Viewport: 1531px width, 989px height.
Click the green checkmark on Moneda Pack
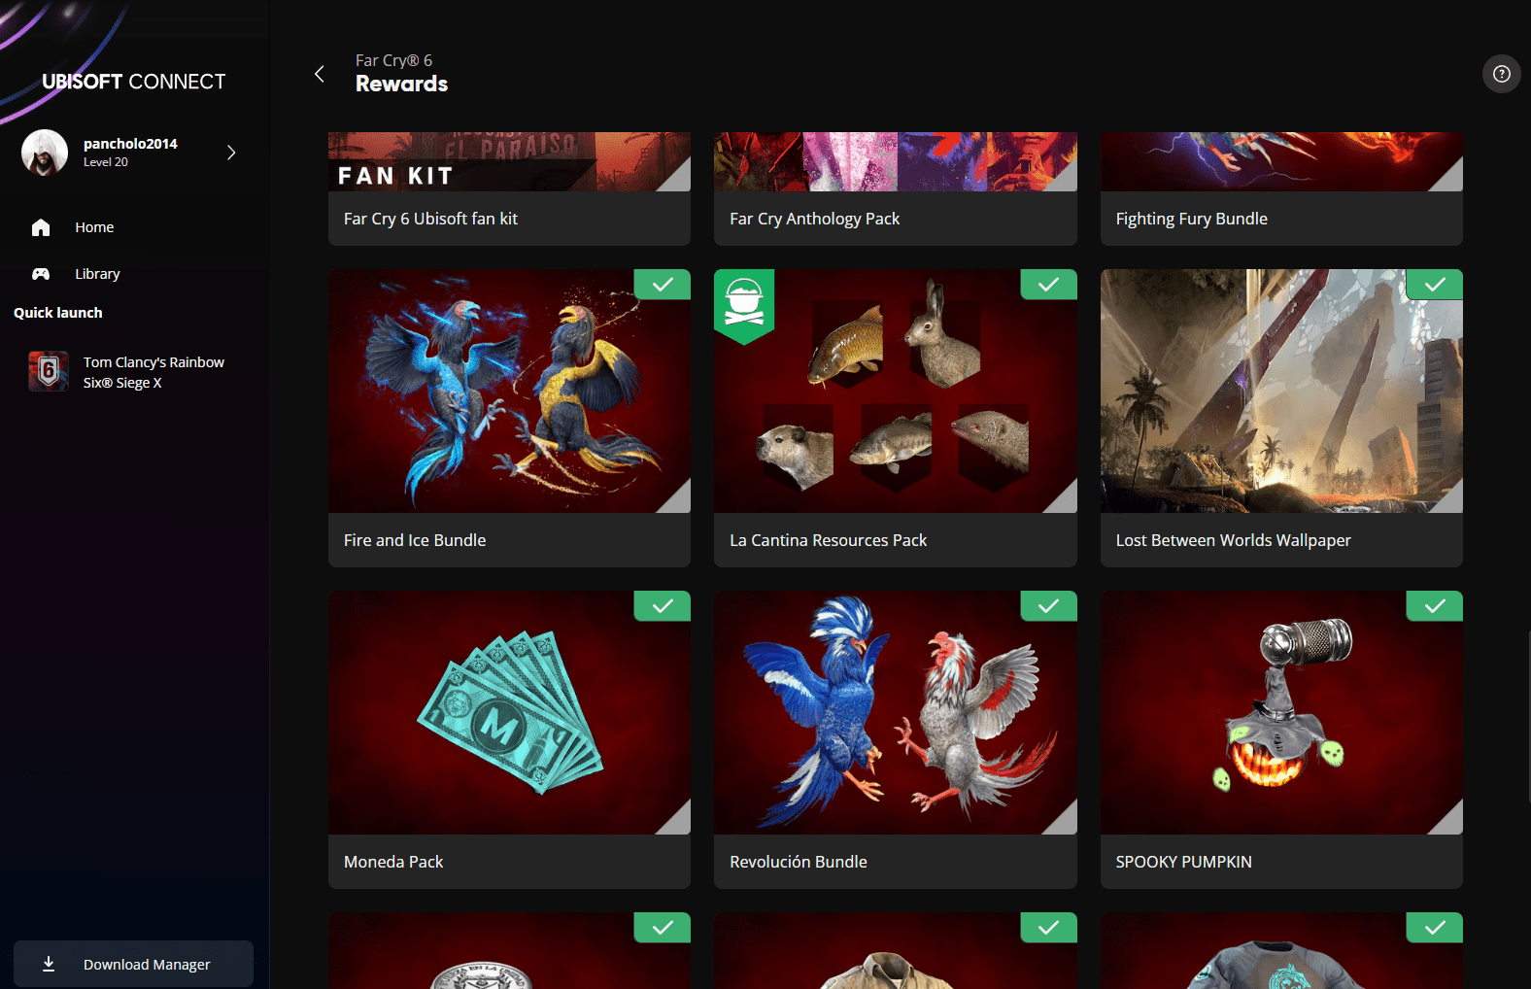pyautogui.click(x=663, y=606)
